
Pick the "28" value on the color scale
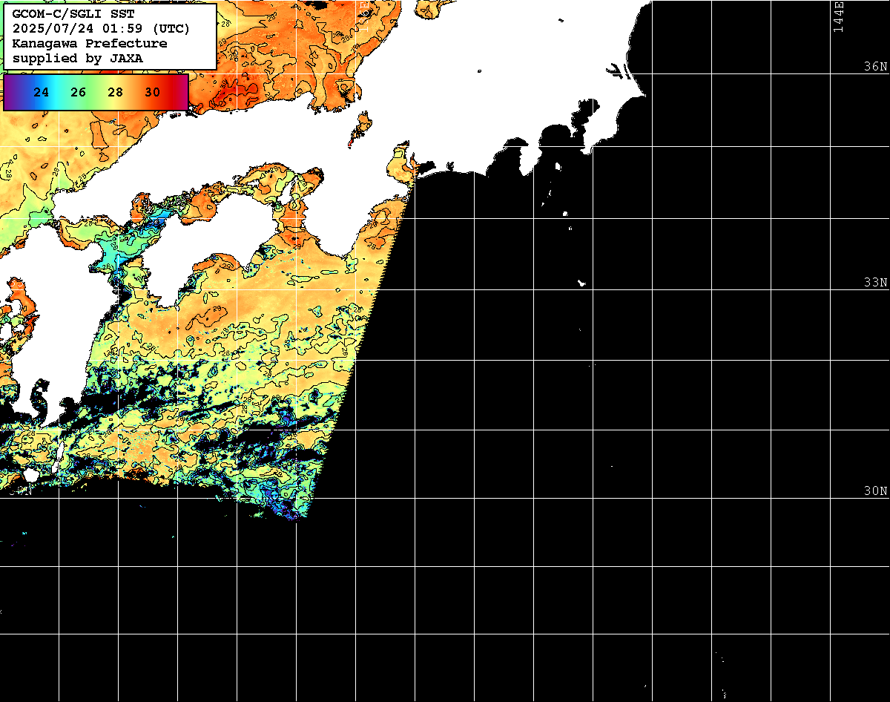[x=116, y=93]
